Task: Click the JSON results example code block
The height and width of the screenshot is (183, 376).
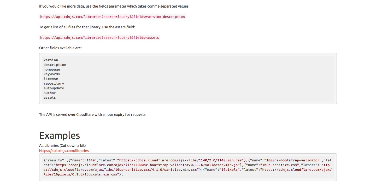Action: pos(188,167)
